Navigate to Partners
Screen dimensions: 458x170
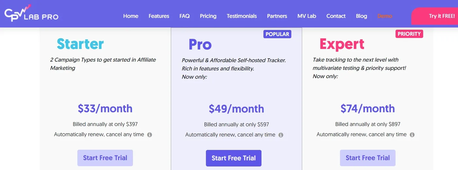277,16
